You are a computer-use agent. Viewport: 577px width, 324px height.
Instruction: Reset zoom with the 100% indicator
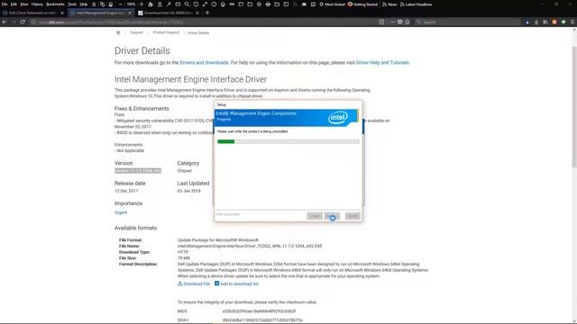(x=131, y=4)
